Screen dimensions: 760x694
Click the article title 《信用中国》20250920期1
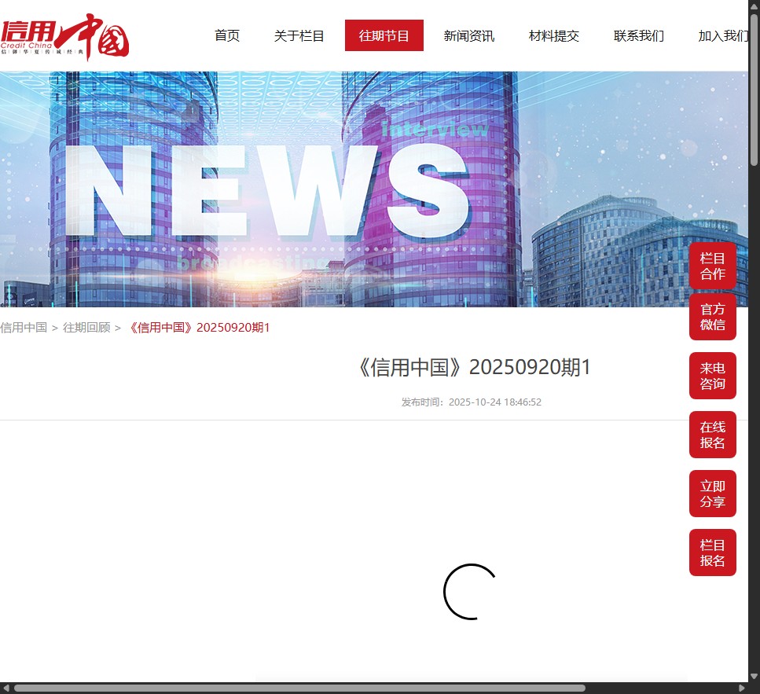pos(473,367)
